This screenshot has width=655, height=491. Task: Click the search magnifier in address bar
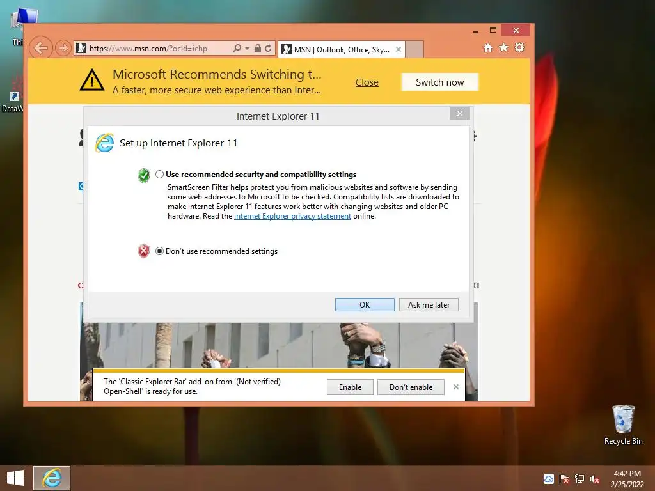(x=237, y=48)
